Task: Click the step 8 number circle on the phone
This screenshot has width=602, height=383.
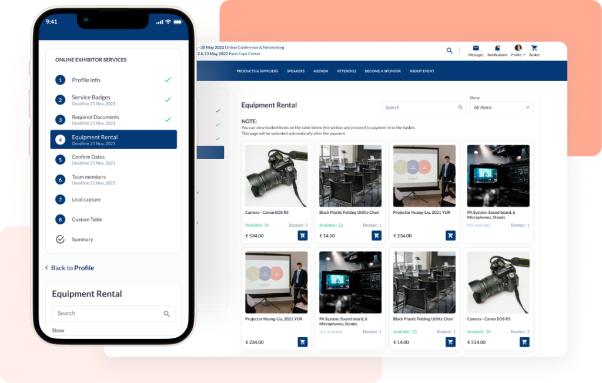Action: [x=61, y=220]
